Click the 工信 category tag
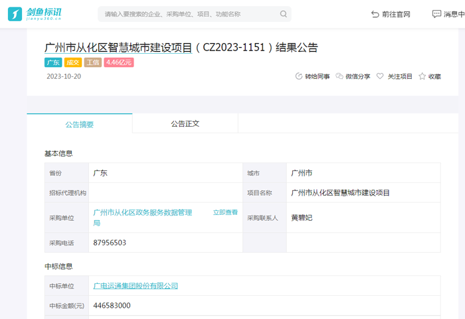The width and height of the screenshot is (465, 319). coord(93,62)
